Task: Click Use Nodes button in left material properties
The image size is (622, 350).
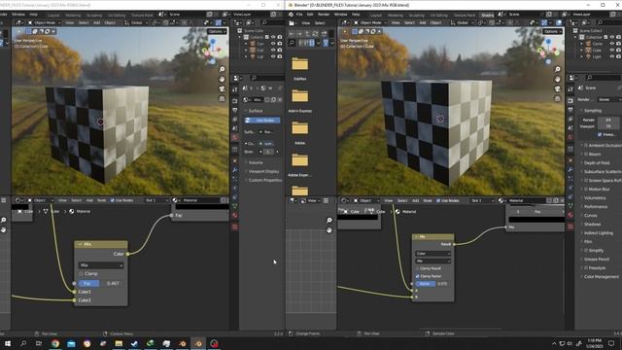Action: coord(262,121)
